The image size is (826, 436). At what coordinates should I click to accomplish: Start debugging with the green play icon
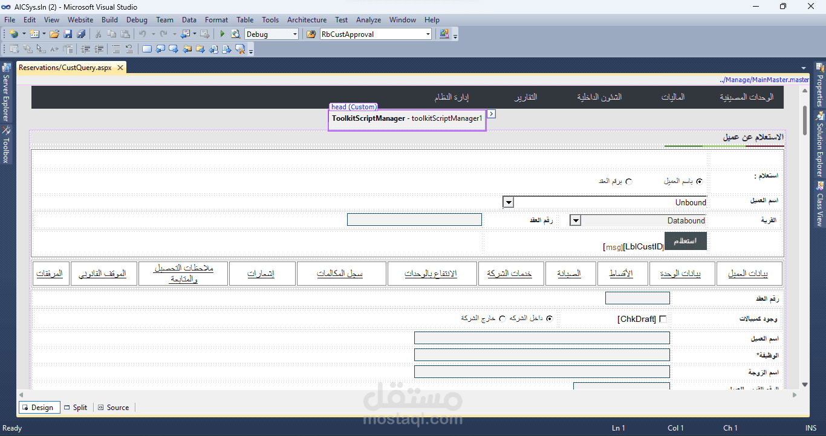point(223,34)
